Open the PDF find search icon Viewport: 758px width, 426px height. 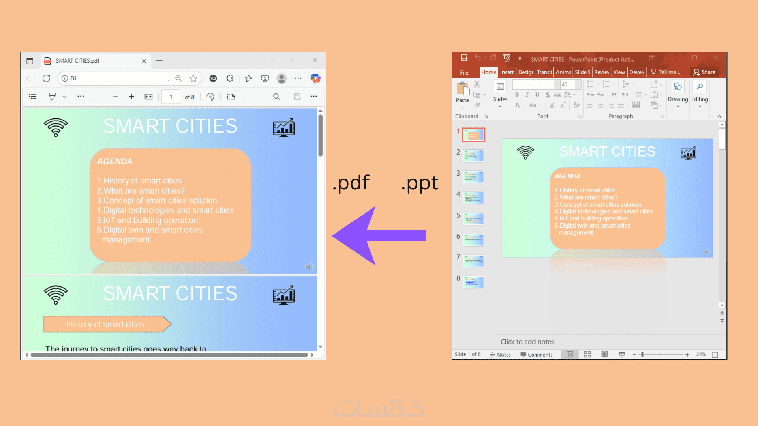coord(276,97)
